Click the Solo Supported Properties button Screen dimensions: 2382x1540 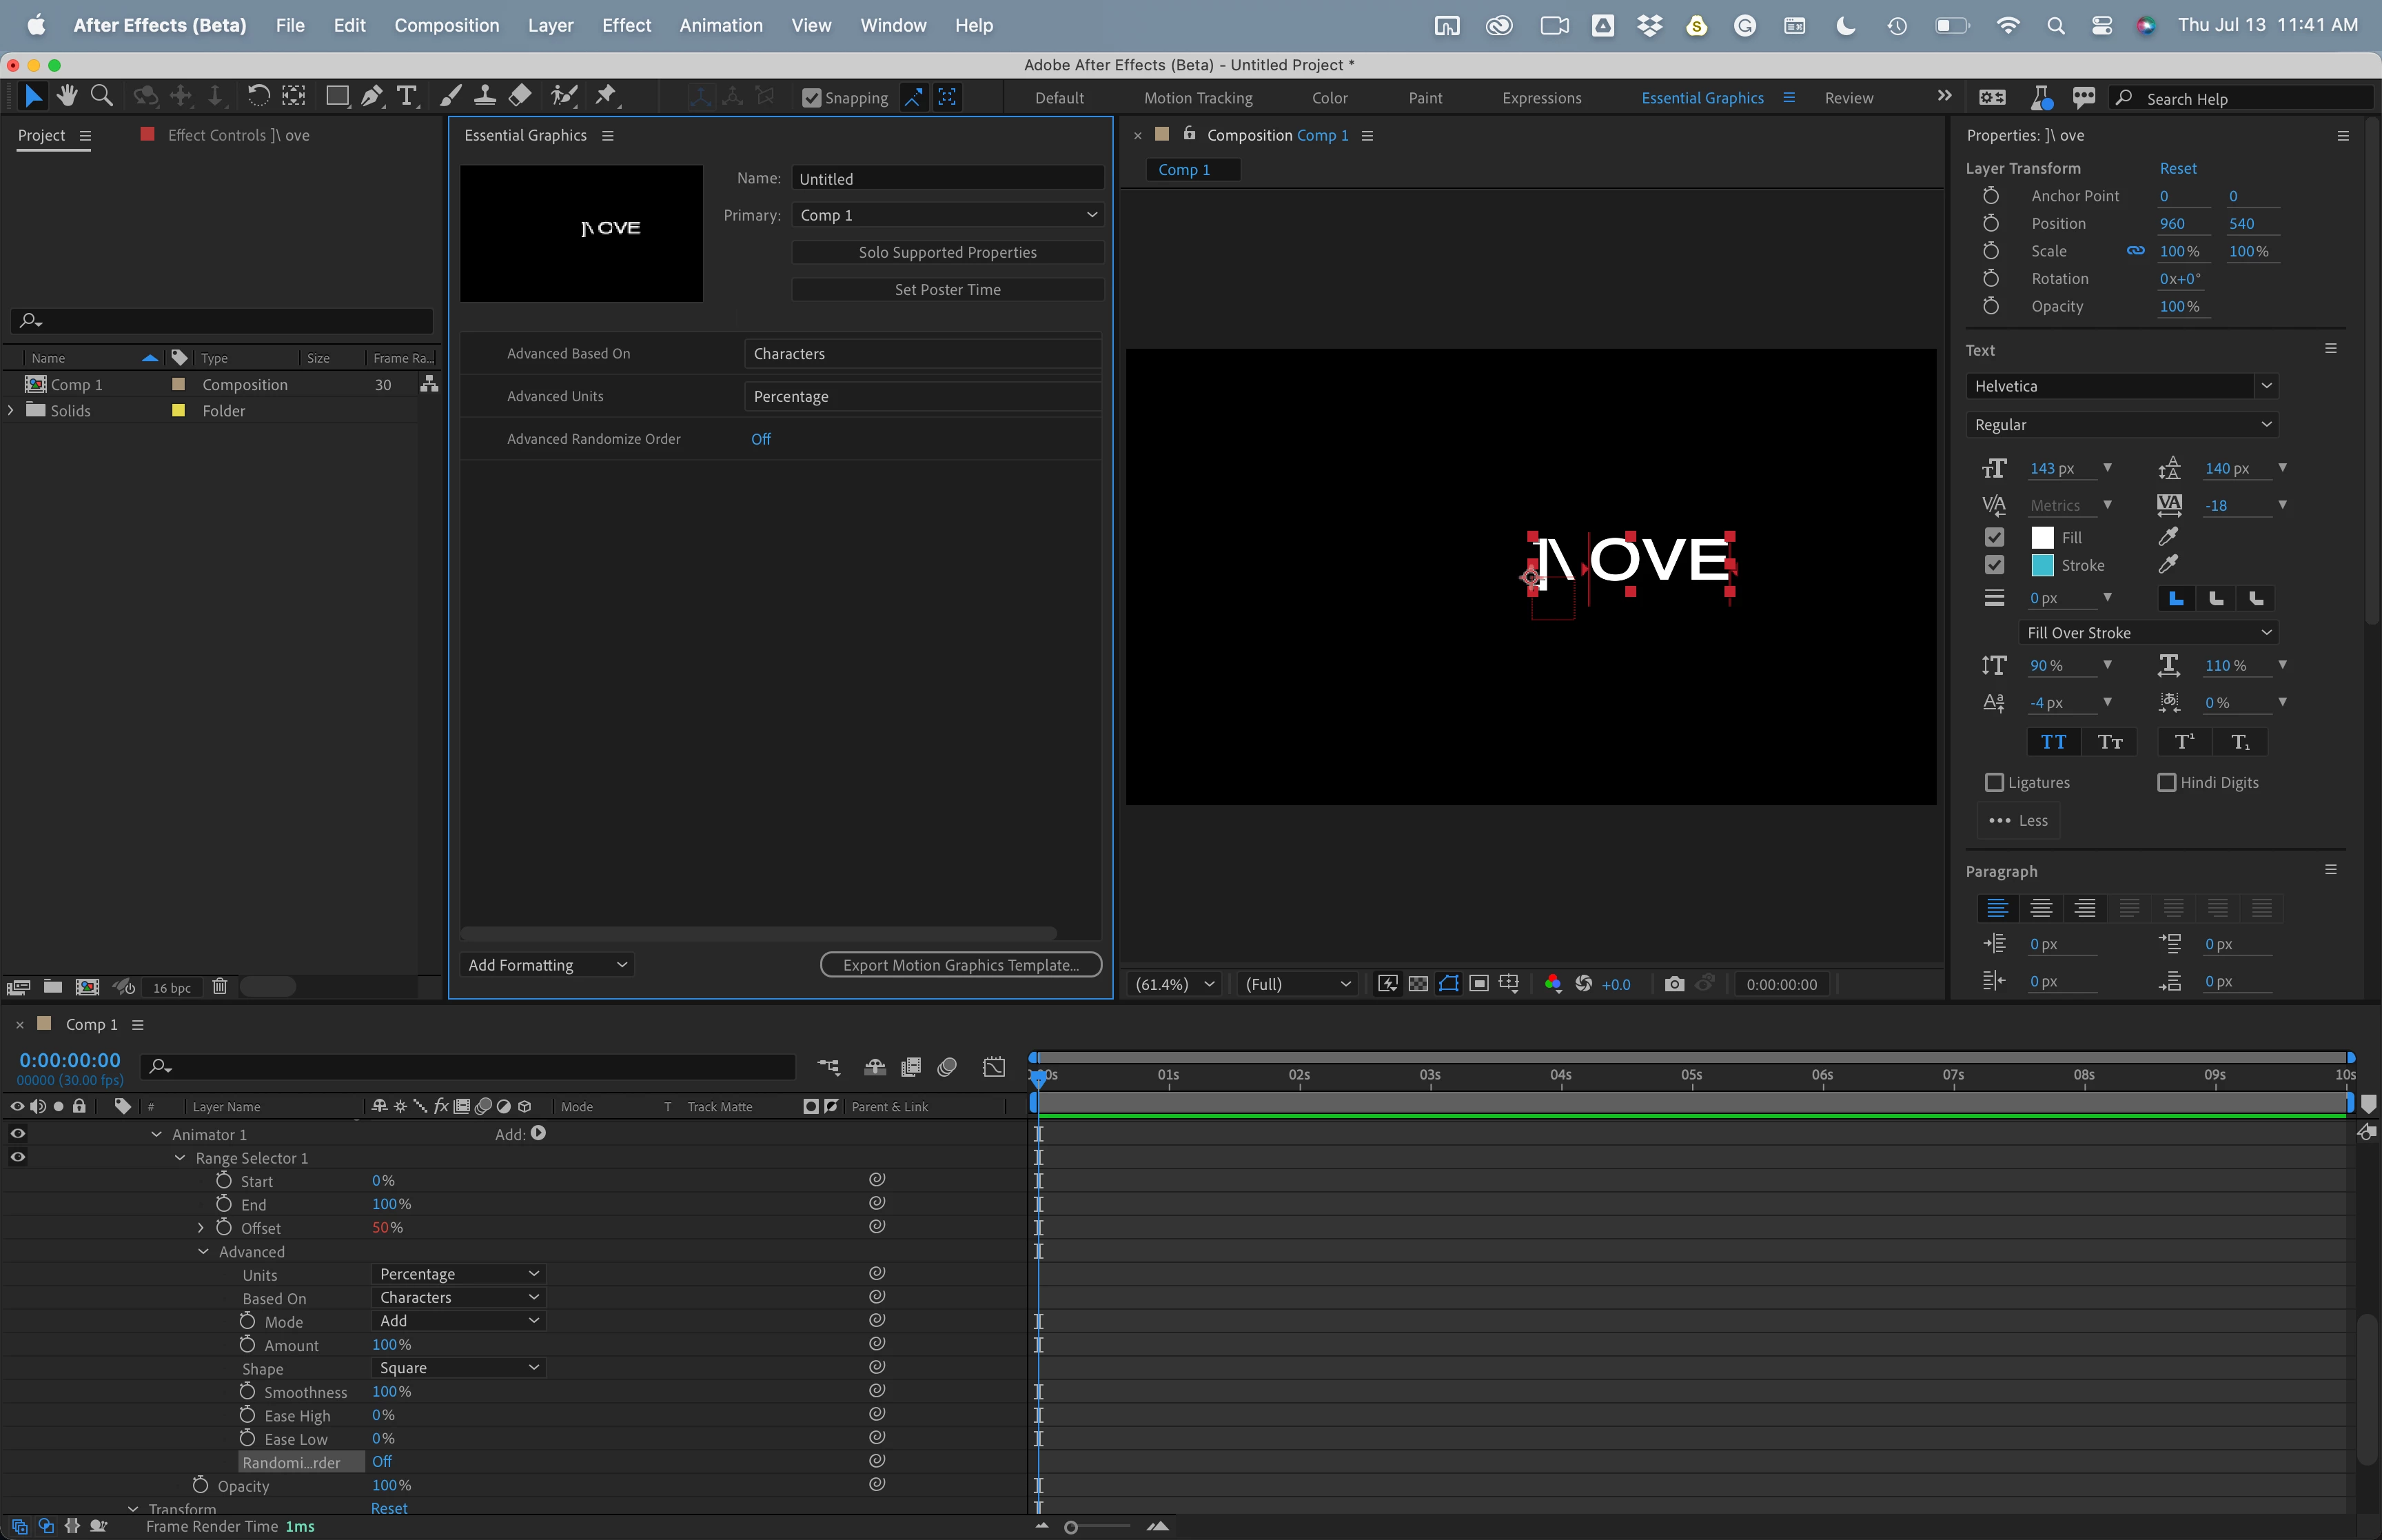(946, 253)
